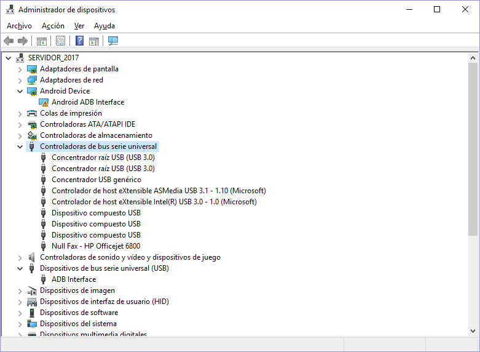Select the last Dispositivo compuesto USB label
This screenshot has width=480, height=352.
point(96,235)
